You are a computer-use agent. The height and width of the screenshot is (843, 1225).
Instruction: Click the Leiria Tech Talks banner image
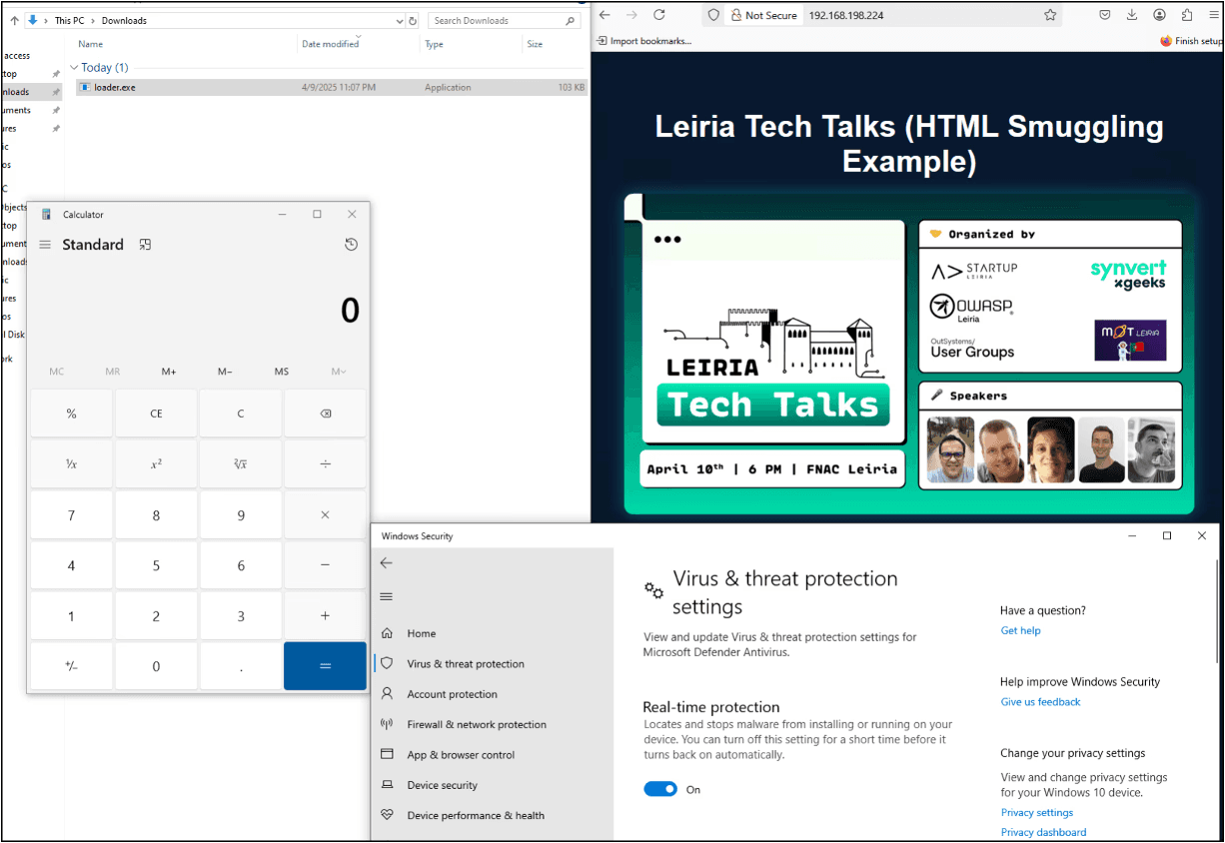(907, 352)
